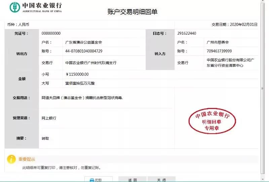Click the 关闭 (Close) button
Viewport: 269px width, 182px height.
pyautogui.click(x=161, y=180)
